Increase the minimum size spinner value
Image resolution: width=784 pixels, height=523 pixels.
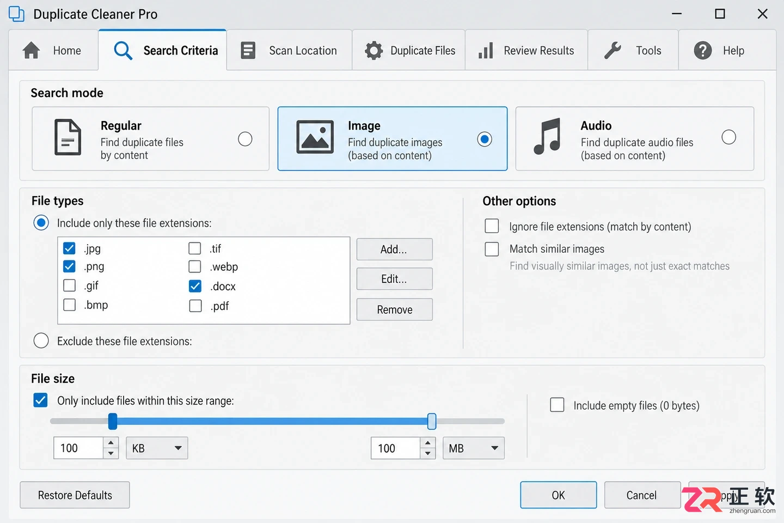point(111,442)
